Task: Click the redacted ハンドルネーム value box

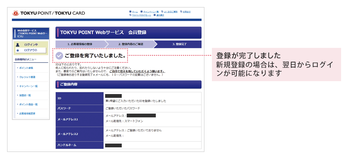Action: pos(113,145)
